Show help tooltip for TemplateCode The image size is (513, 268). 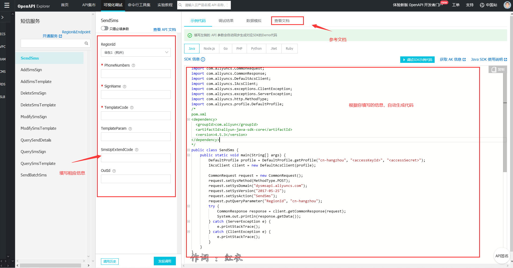click(x=132, y=108)
